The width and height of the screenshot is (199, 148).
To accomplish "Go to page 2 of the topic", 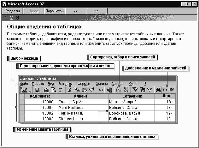I will point(11,18).
